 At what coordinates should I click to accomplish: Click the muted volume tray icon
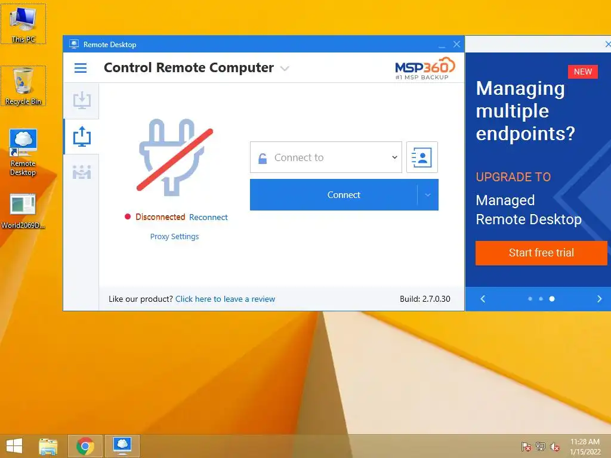coord(555,447)
